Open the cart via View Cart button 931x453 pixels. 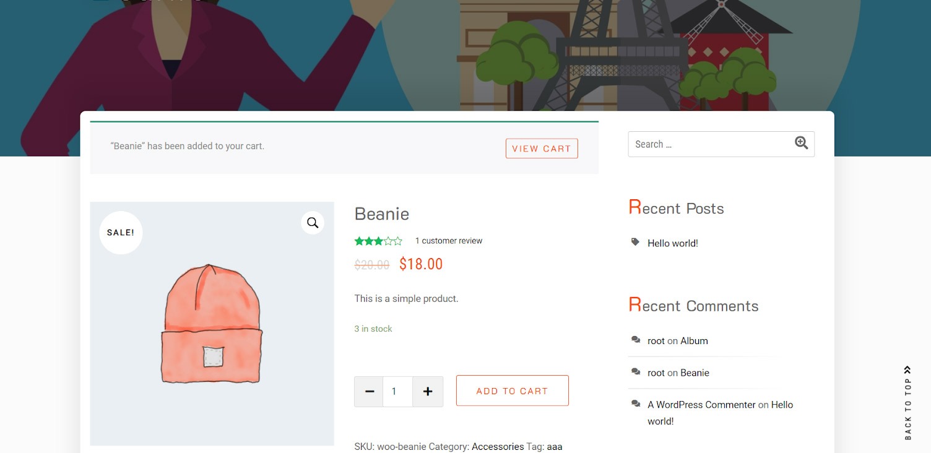pyautogui.click(x=542, y=149)
